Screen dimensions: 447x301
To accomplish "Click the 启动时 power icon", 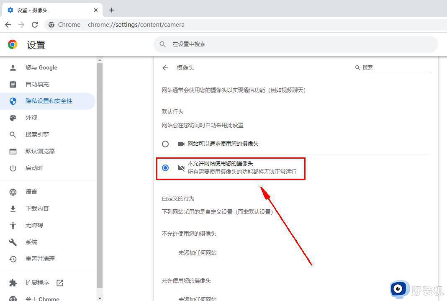I will click(13, 168).
